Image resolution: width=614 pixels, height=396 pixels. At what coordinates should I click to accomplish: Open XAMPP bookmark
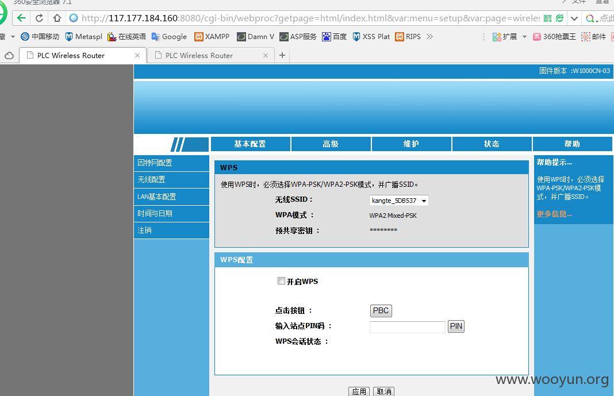pyautogui.click(x=212, y=36)
